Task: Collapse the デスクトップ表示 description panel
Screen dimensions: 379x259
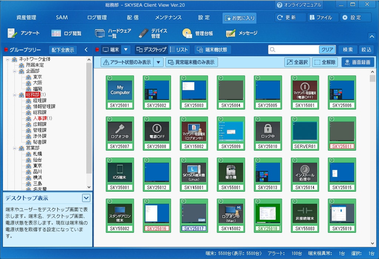Action: tap(86, 198)
